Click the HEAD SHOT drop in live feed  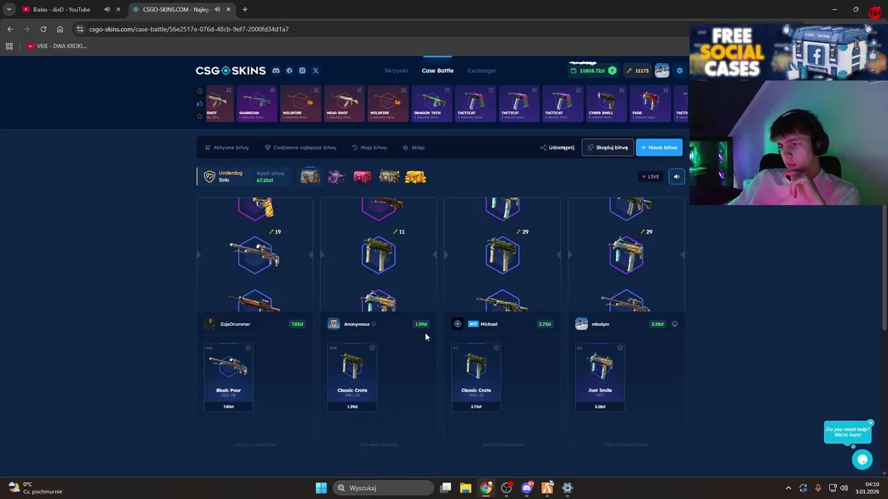[344, 103]
